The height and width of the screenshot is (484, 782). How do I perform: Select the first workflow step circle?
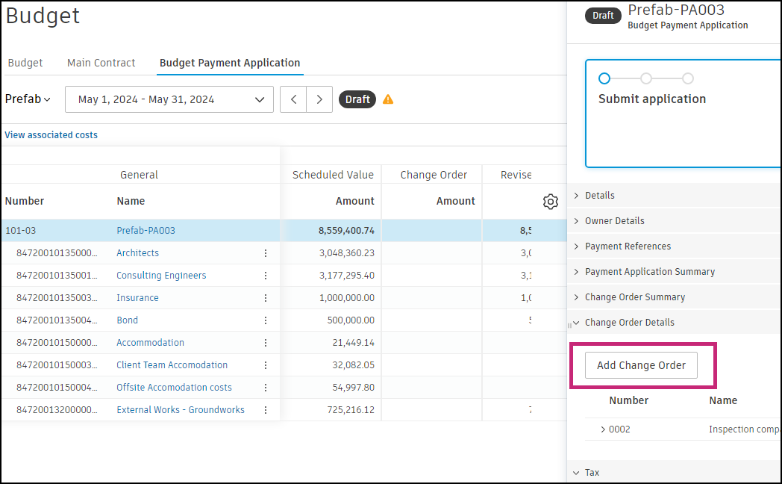click(x=604, y=78)
